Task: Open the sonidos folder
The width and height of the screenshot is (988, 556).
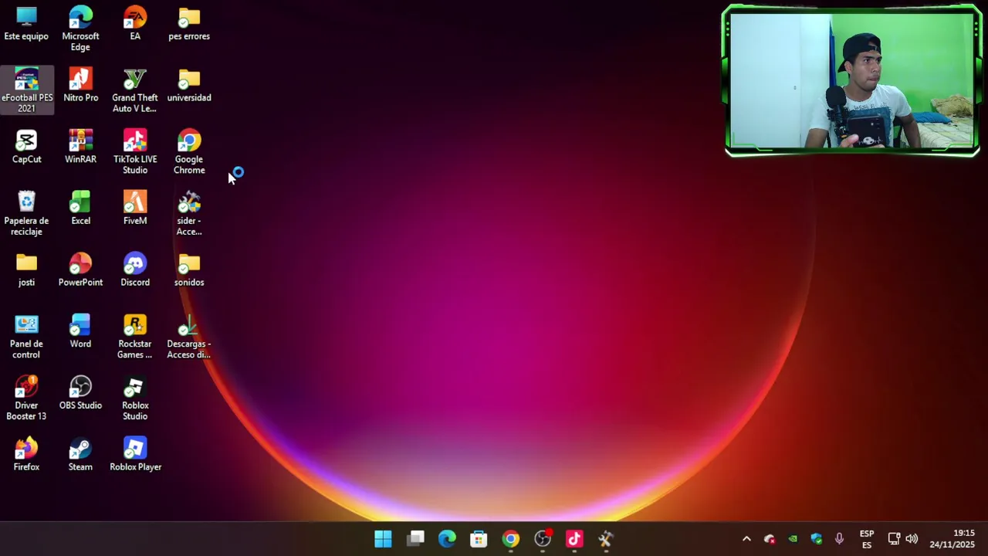Action: [x=189, y=270]
